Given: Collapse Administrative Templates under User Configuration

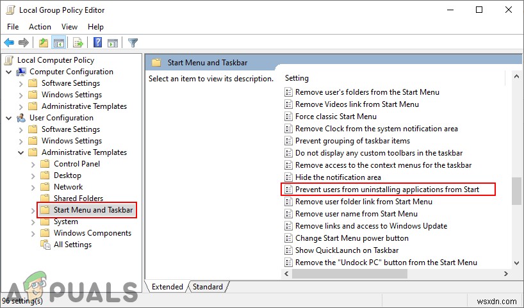Looking at the screenshot, I should (20, 152).
